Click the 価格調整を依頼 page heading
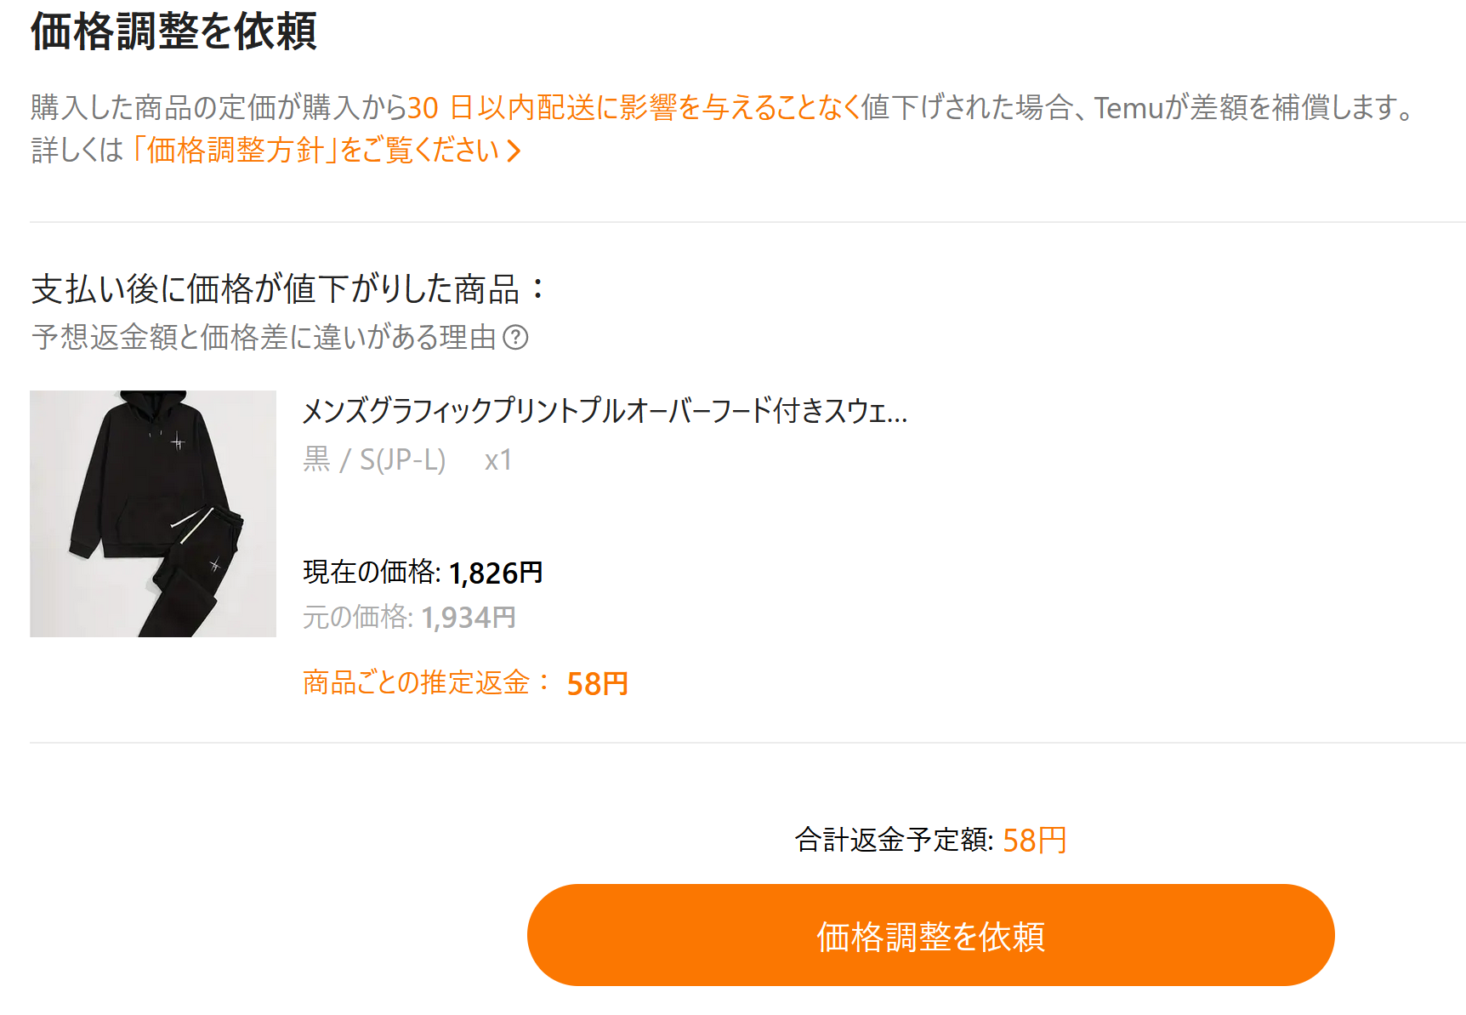The height and width of the screenshot is (1015, 1466). tap(173, 32)
